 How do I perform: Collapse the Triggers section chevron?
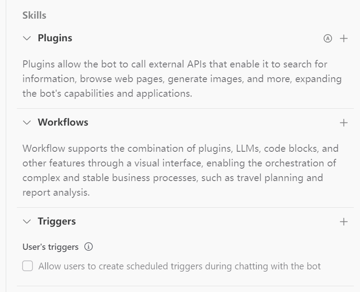pos(27,222)
